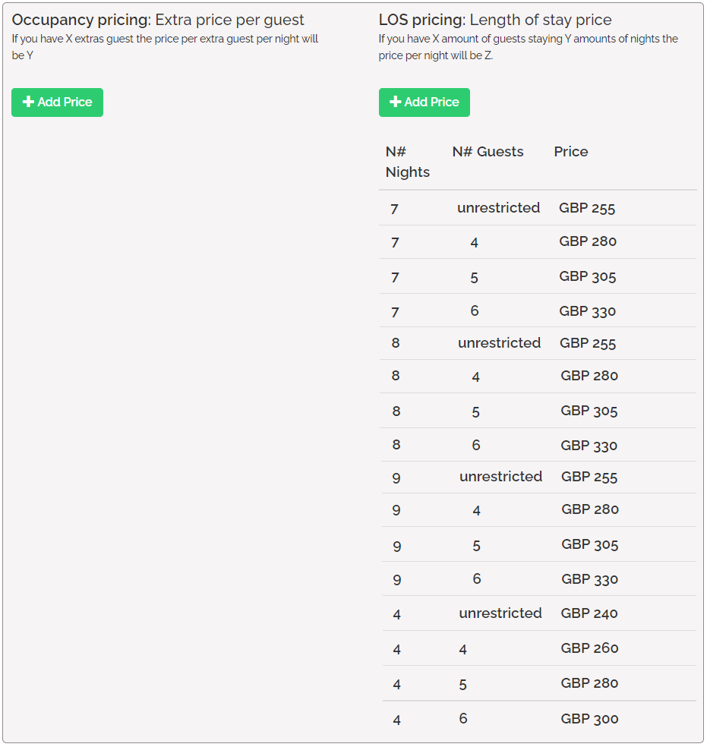Click the unrestricted cell in the 8 nights row
Screen dimensions: 707x747
click(x=499, y=343)
